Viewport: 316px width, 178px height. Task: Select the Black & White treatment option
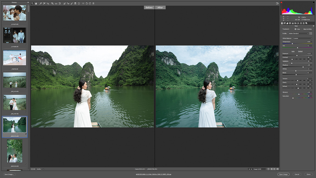[307, 29]
